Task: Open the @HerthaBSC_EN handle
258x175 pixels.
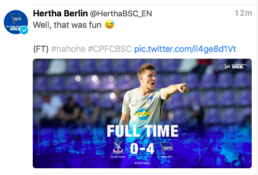Action: (x=121, y=13)
